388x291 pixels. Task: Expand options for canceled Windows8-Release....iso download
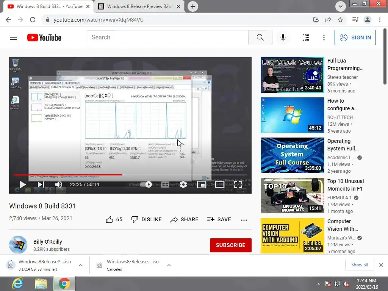click(169, 265)
